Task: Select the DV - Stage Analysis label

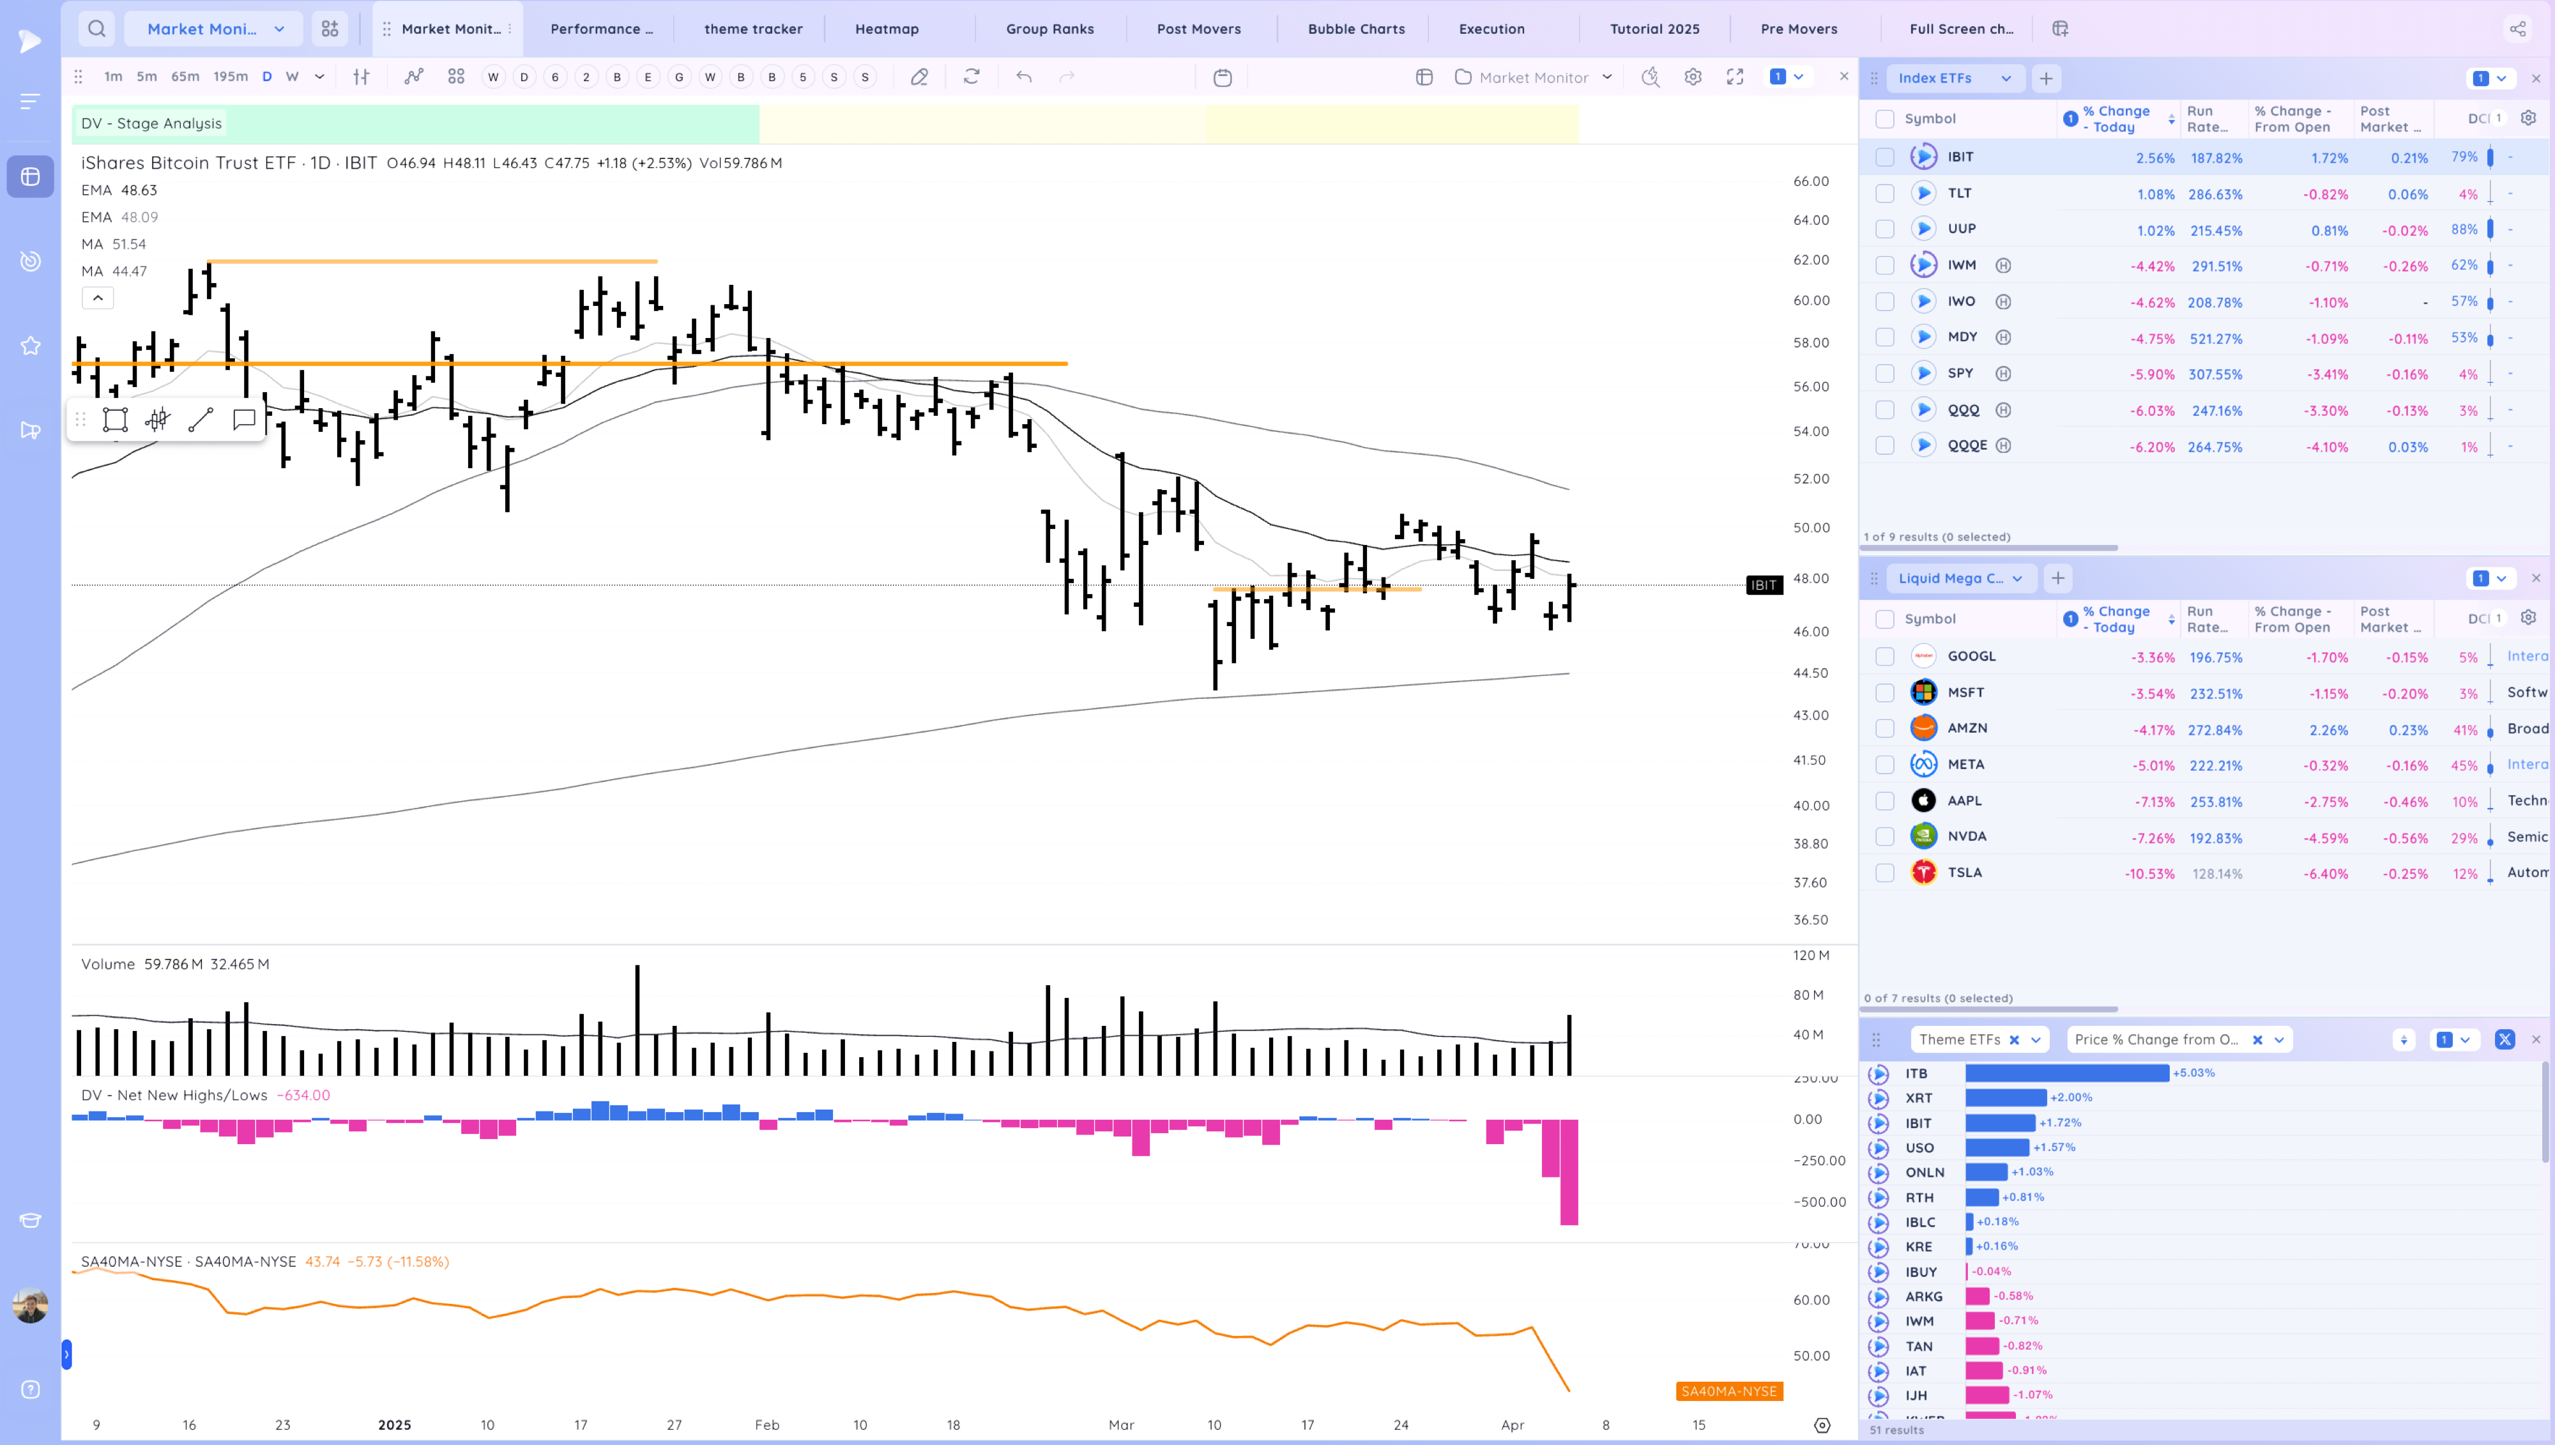Action: coord(151,123)
